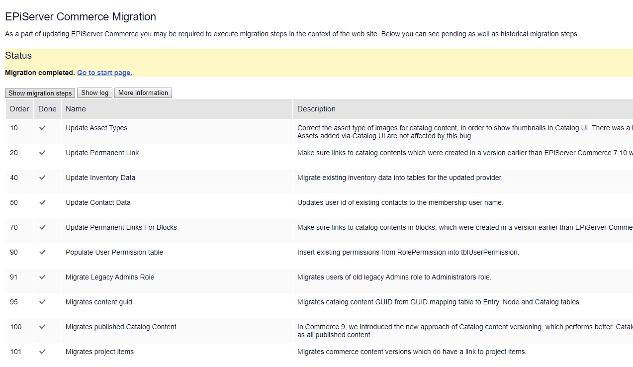The height and width of the screenshot is (367, 633).
Task: Click order number 90
Action: click(14, 252)
